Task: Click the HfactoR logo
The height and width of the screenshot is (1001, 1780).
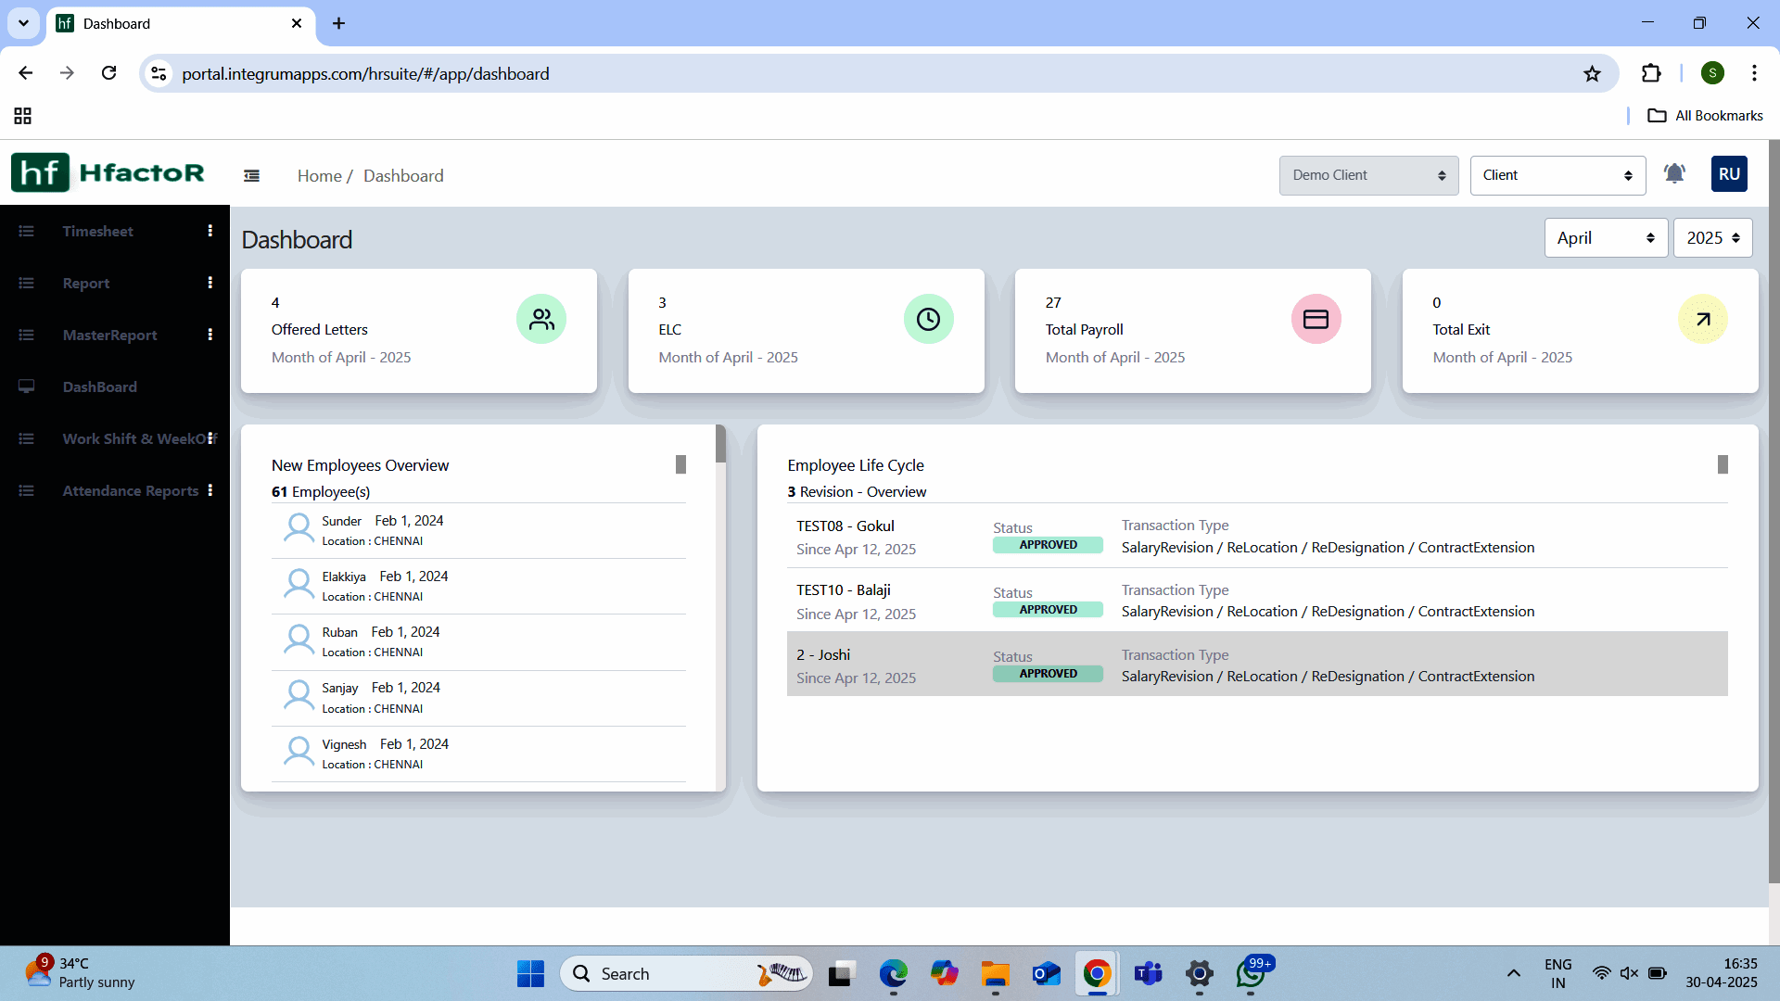Action: (108, 173)
